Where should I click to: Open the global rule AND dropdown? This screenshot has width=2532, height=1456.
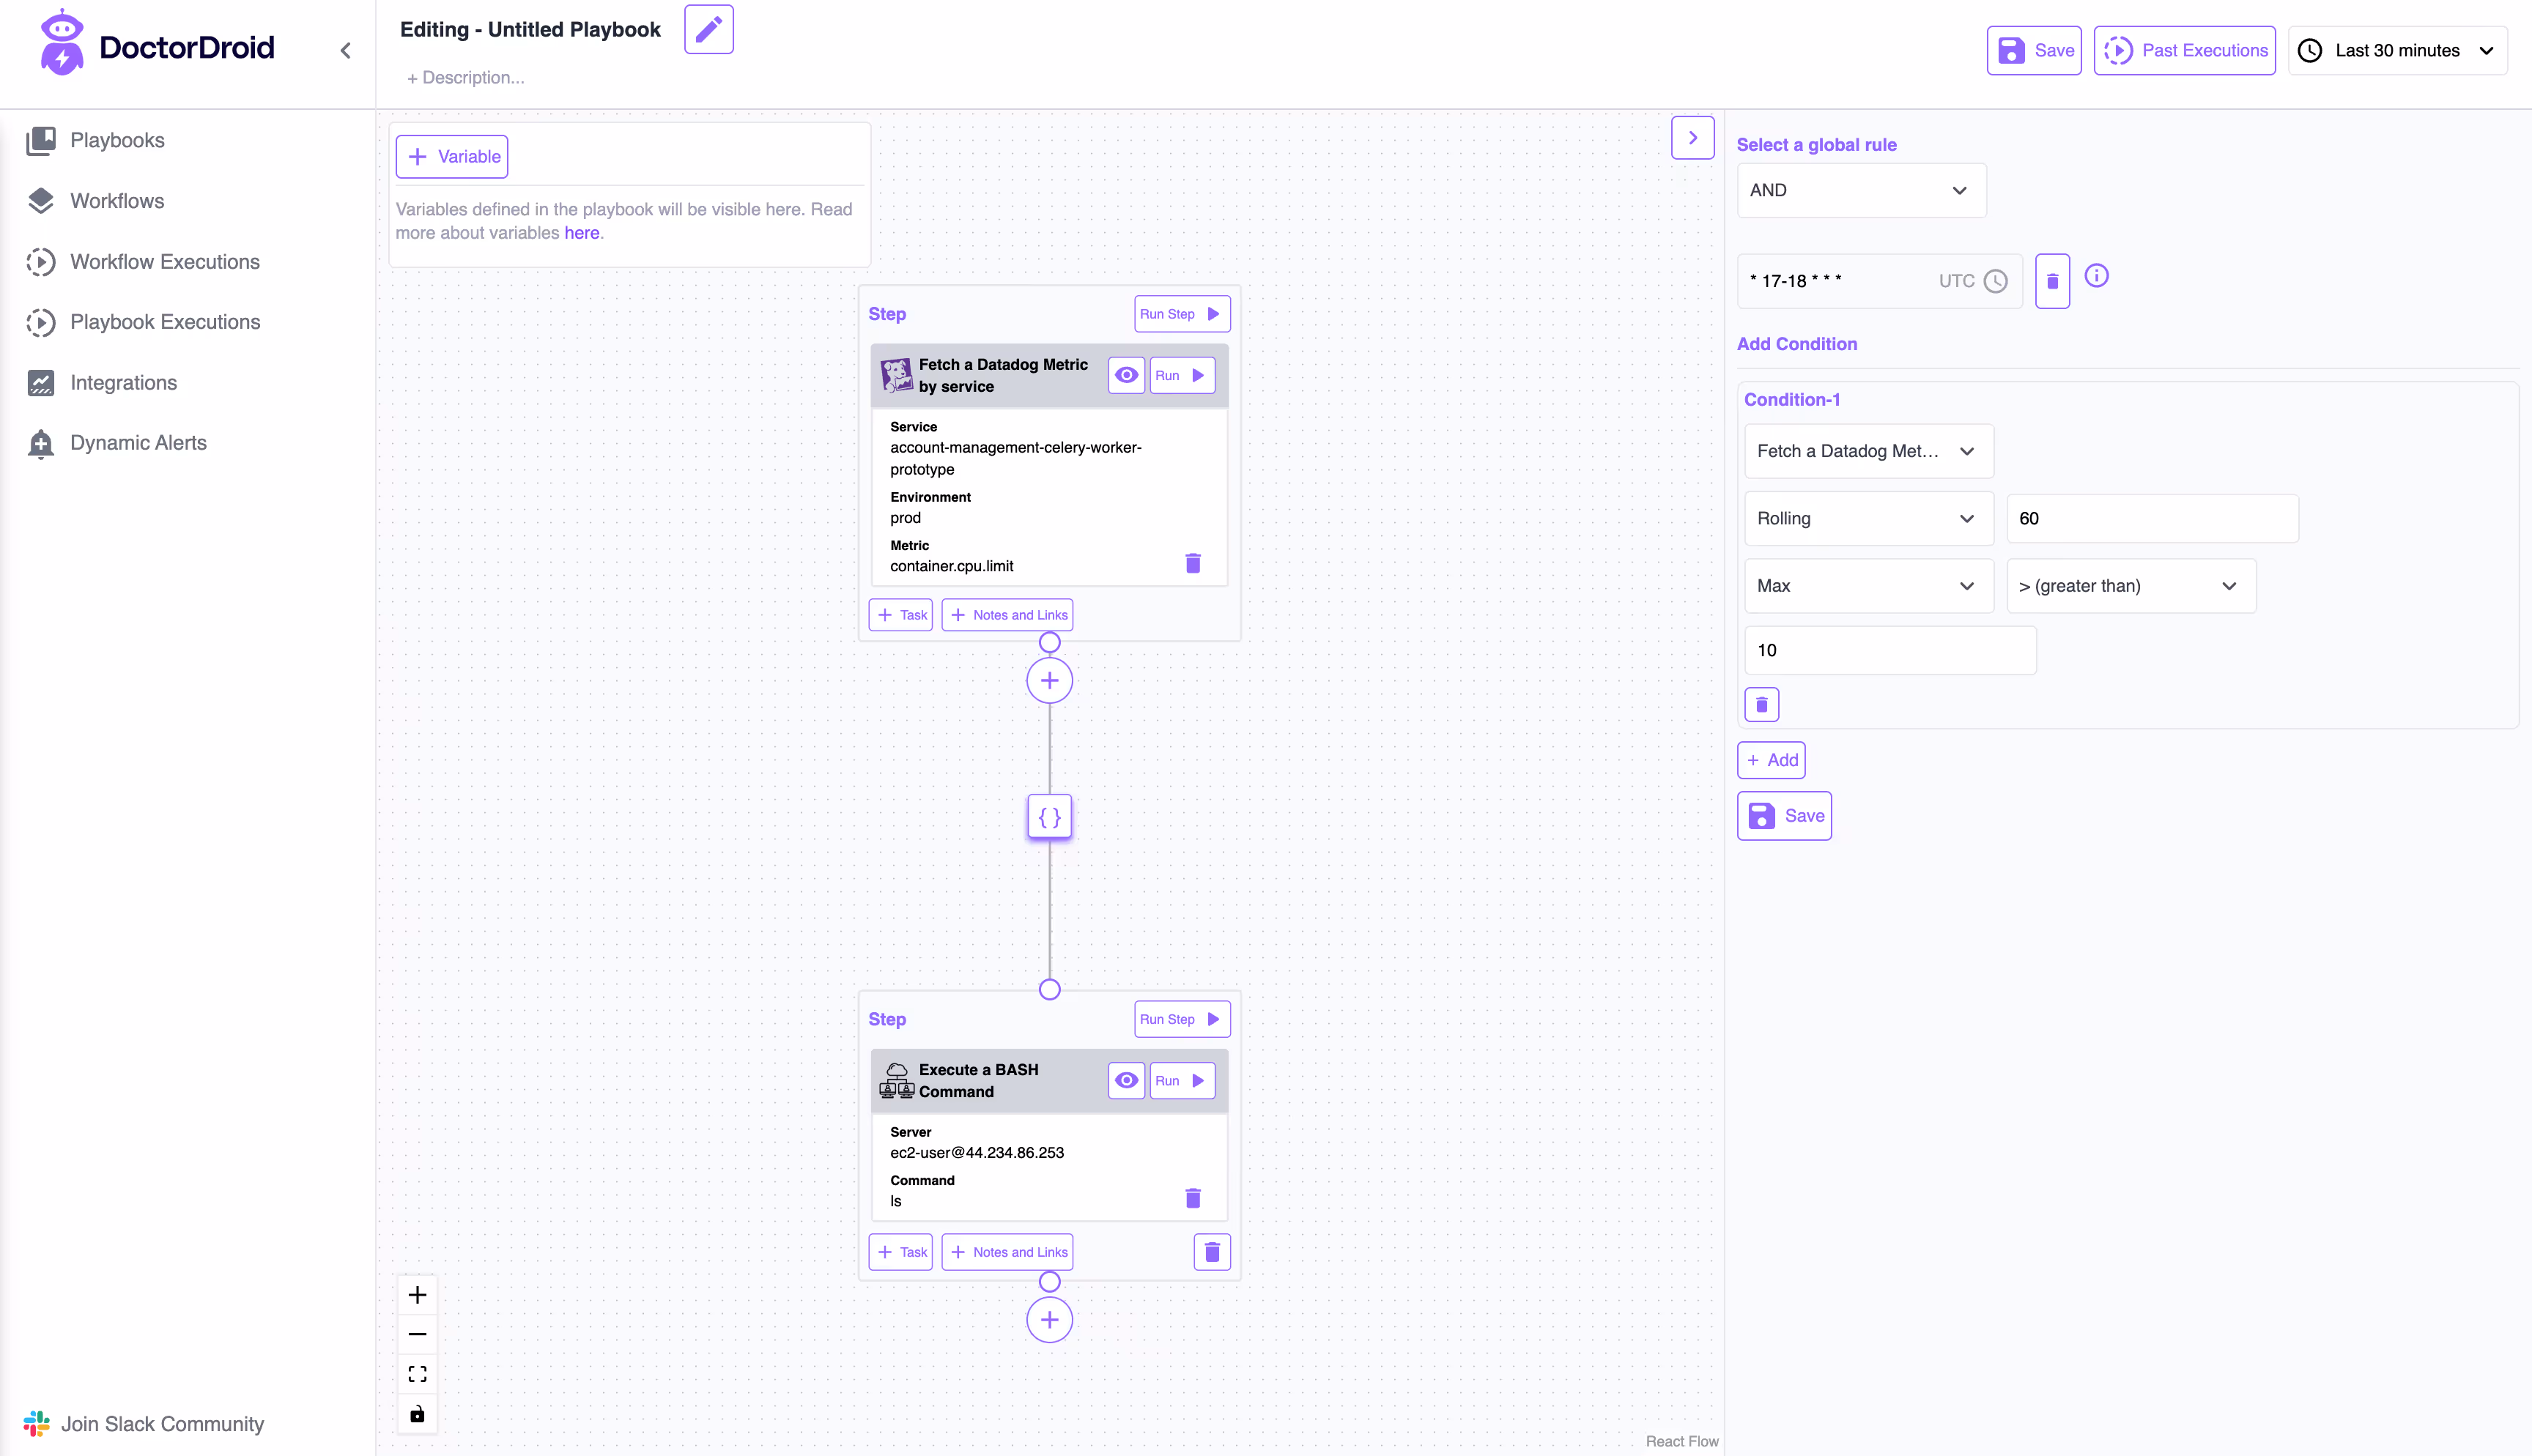point(1861,190)
